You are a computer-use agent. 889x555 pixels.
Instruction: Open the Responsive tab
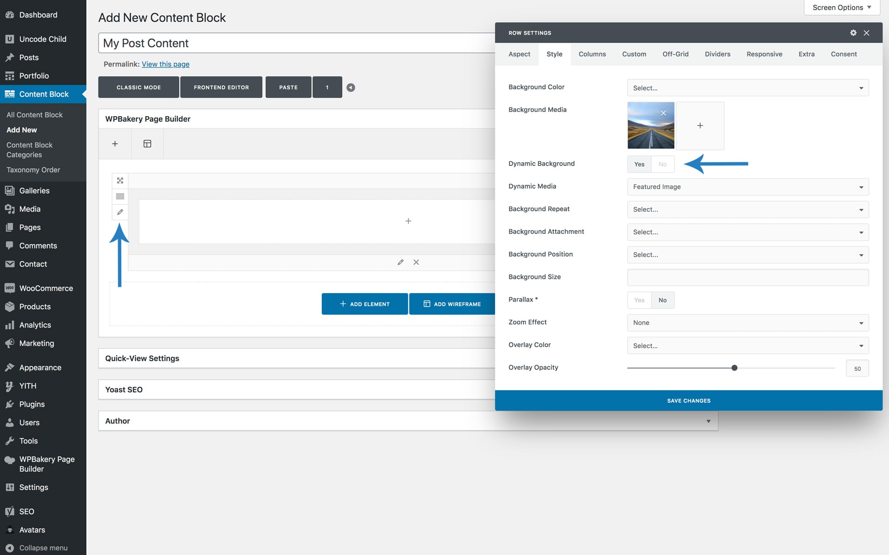[x=764, y=54]
